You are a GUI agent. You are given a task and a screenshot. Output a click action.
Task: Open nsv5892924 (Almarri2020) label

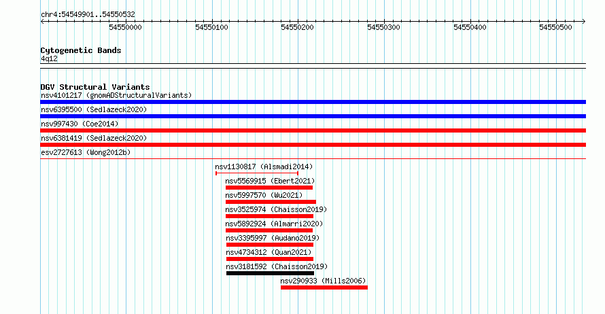[x=275, y=224]
